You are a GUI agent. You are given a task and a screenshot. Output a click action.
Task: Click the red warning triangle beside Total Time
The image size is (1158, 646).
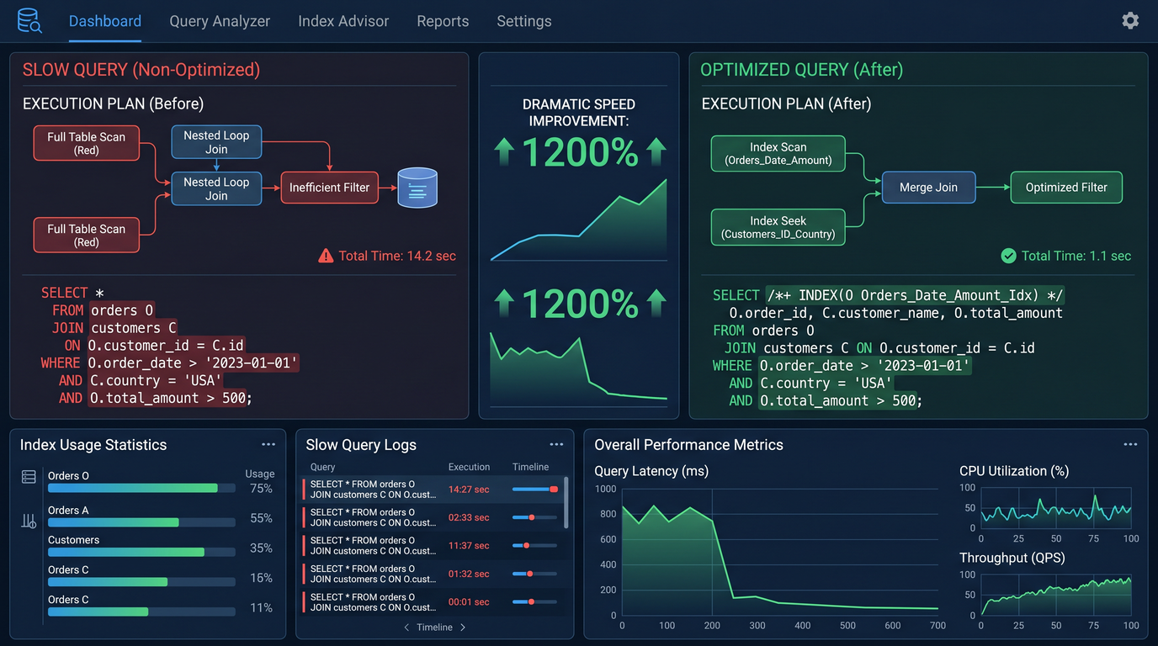click(326, 256)
